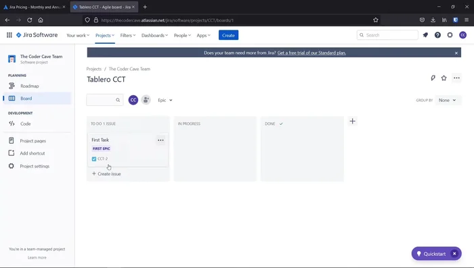Open browser downloads icon

tap(433, 20)
